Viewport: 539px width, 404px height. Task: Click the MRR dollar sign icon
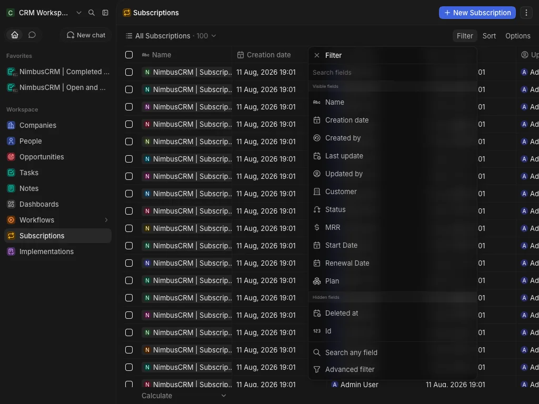coord(317,227)
